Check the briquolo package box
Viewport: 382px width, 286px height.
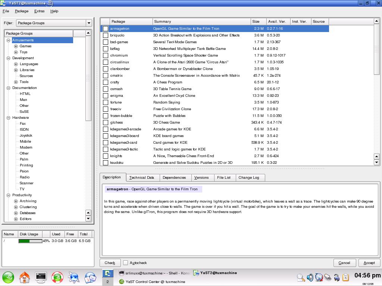106,35
